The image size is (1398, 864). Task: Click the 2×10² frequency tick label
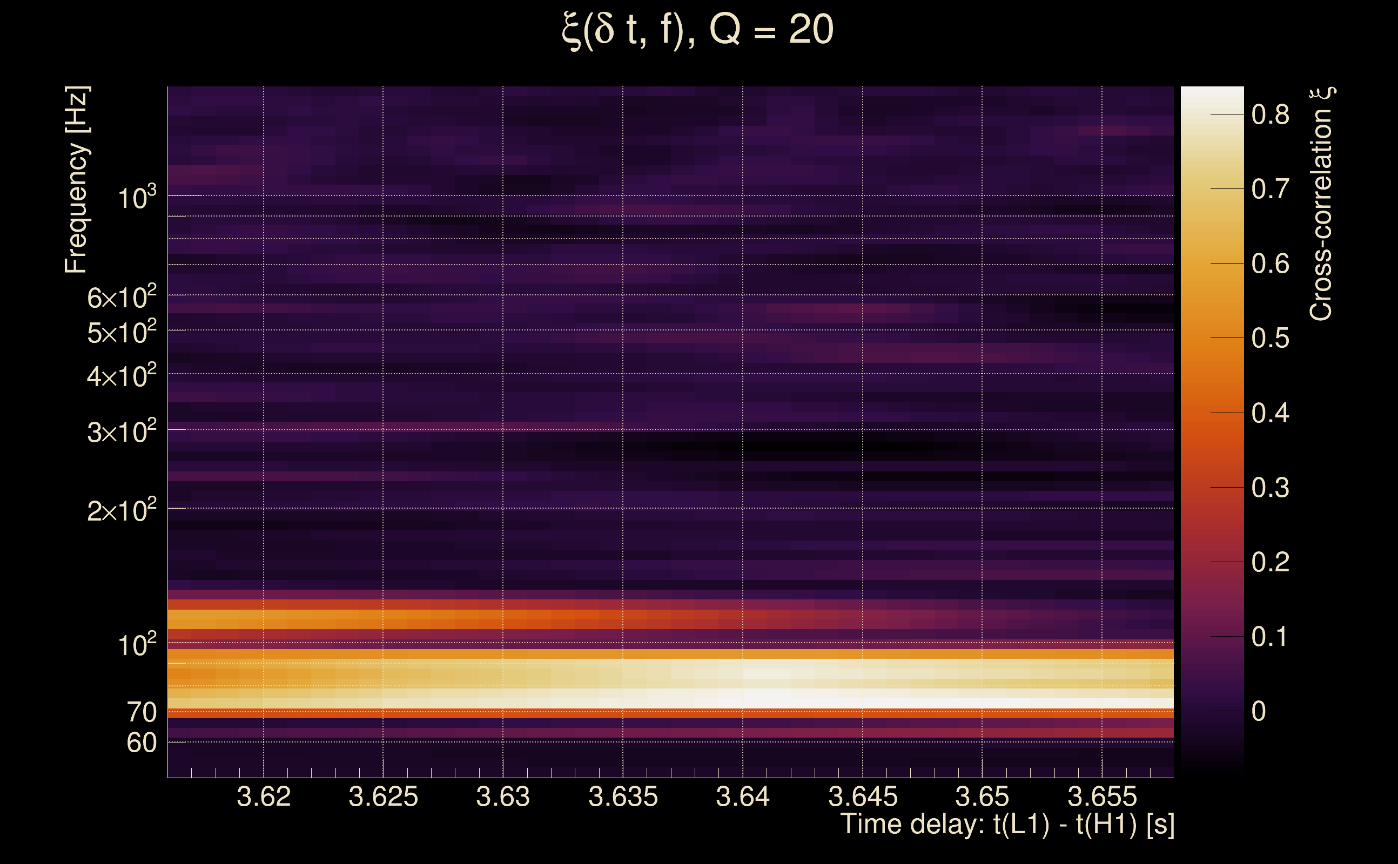[121, 510]
